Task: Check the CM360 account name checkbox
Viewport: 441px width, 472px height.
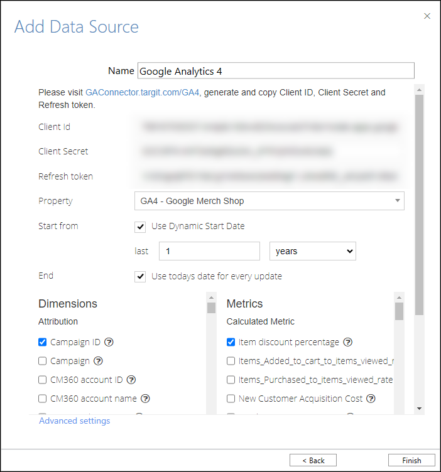Action: tap(43, 399)
